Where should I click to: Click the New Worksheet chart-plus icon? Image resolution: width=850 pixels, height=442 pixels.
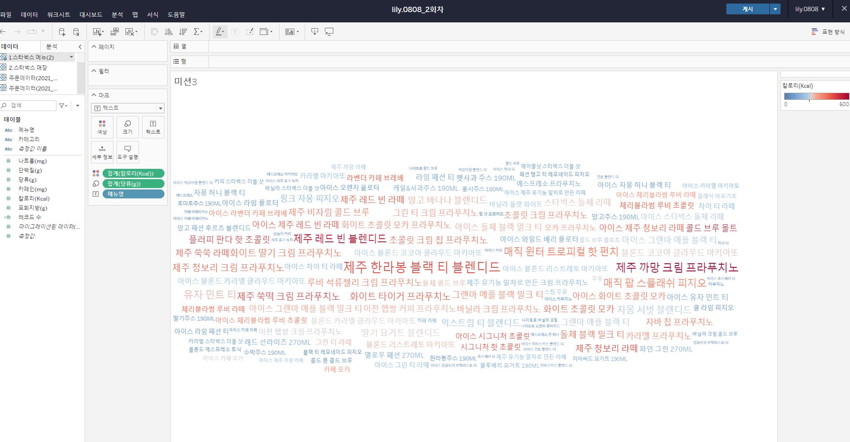click(98, 32)
